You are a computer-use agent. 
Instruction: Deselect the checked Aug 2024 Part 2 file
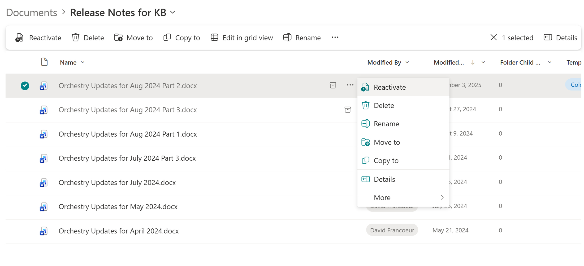click(25, 85)
